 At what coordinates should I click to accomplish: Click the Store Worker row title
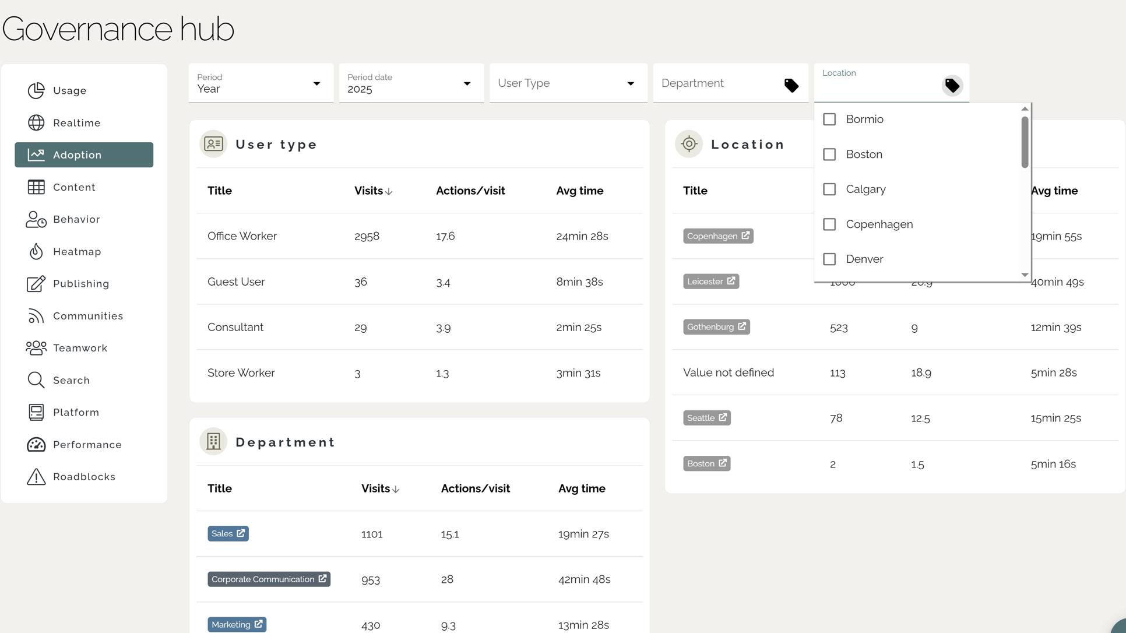[241, 372]
